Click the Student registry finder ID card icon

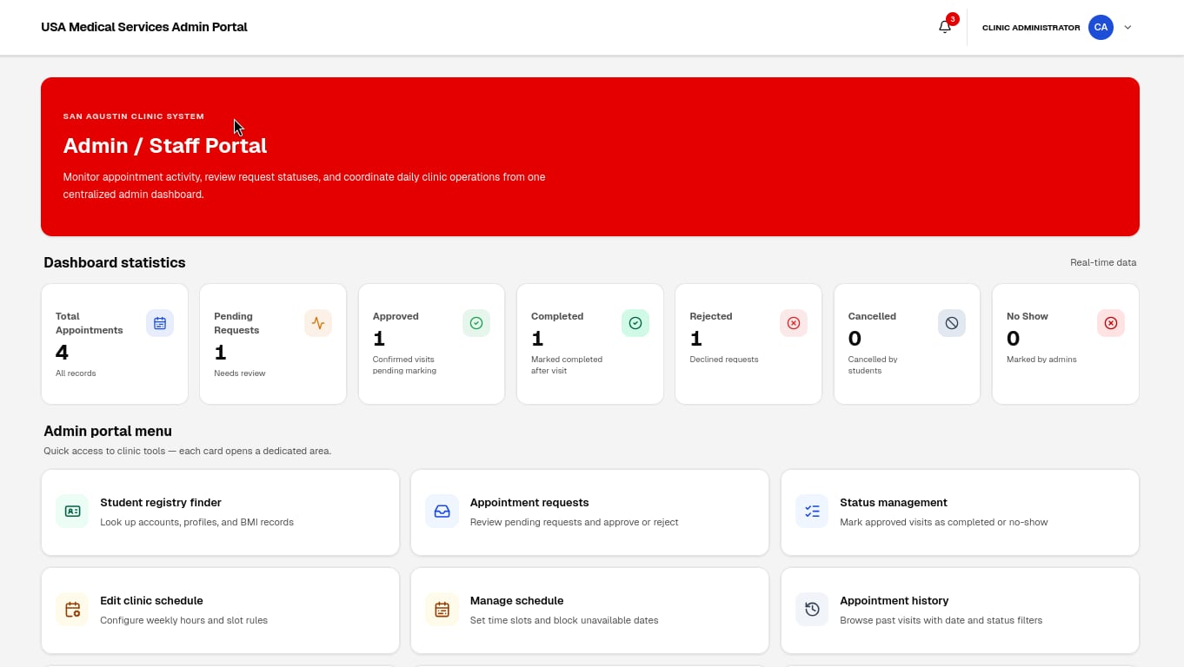point(72,512)
